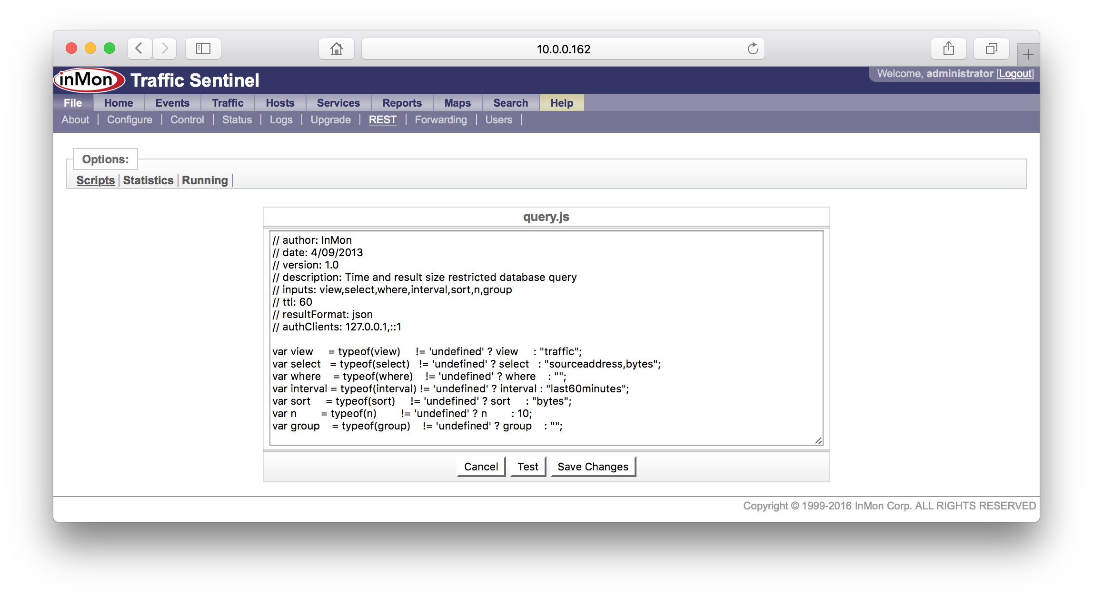Switch to the Reports tab

pyautogui.click(x=402, y=103)
